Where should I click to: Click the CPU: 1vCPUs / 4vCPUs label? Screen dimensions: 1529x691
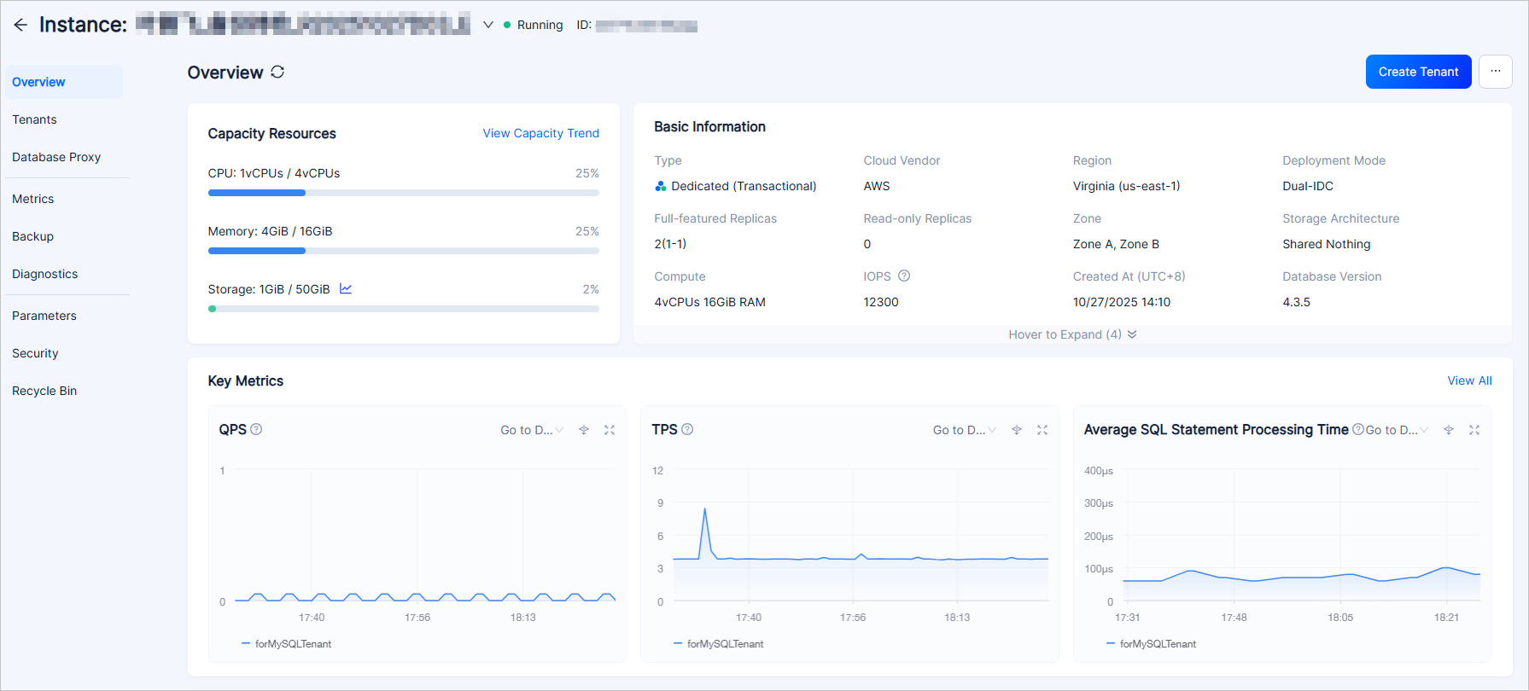click(x=274, y=173)
